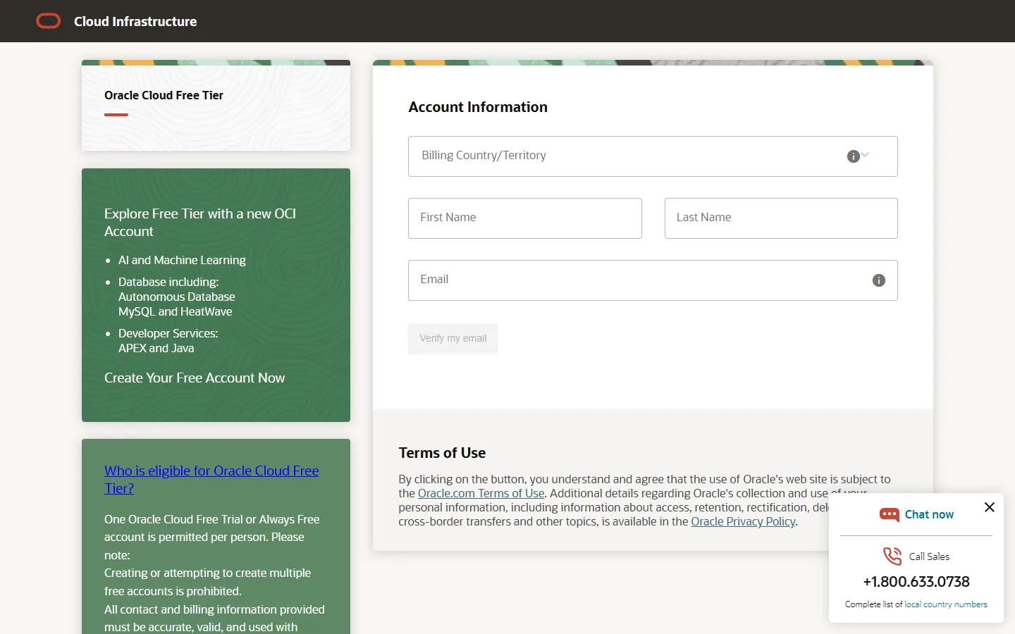
Task: Focus the First Name field
Action: pyautogui.click(x=525, y=218)
